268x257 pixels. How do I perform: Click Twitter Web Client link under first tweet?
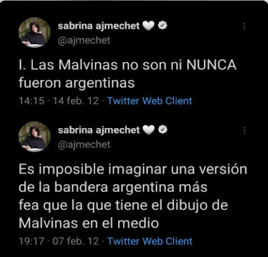150,101
